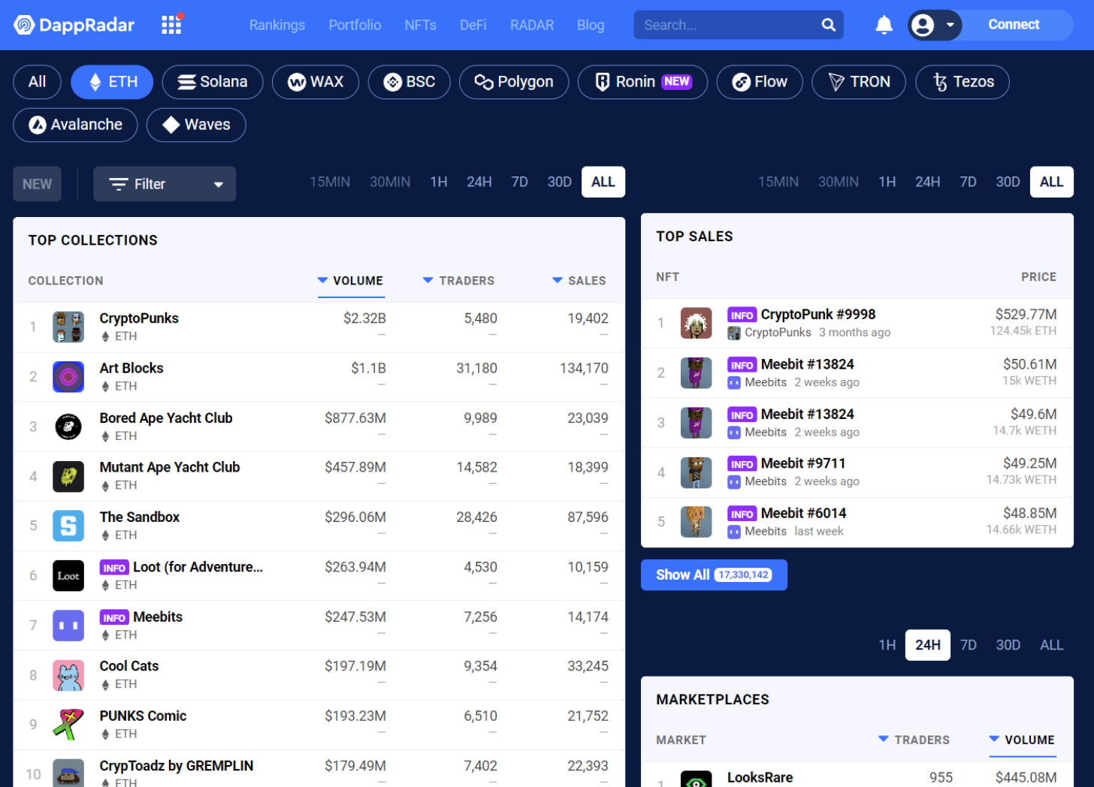Open Portfolio menu

click(355, 25)
